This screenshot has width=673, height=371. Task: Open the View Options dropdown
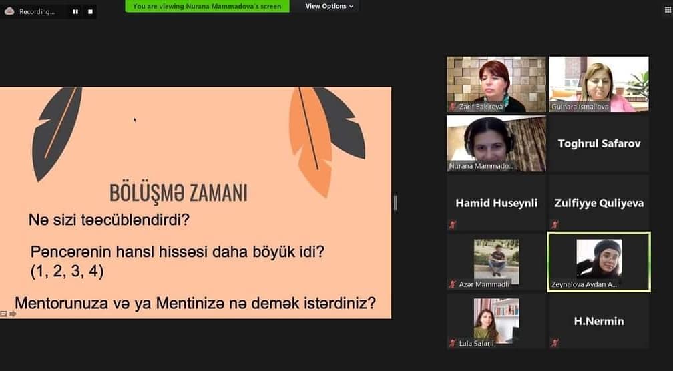tap(329, 6)
